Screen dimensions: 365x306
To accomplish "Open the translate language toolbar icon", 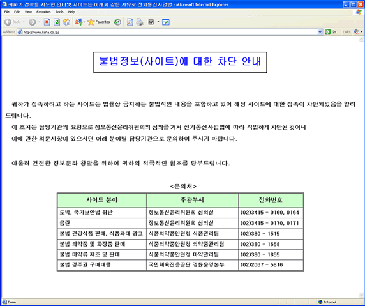I will [x=78, y=22].
